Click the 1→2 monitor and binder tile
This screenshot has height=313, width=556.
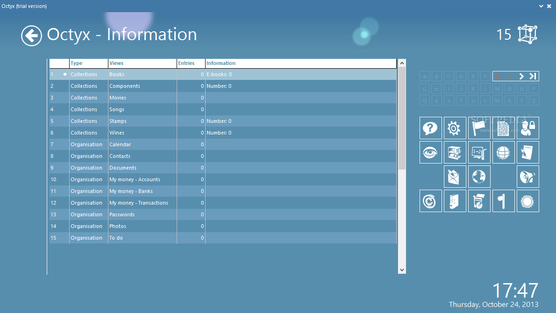[479, 152]
